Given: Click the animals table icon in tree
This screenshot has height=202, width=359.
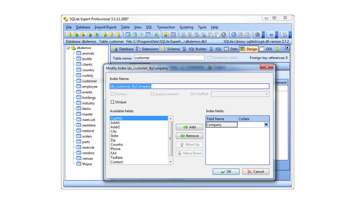Looking at the screenshot, I should pyautogui.click(x=79, y=53).
